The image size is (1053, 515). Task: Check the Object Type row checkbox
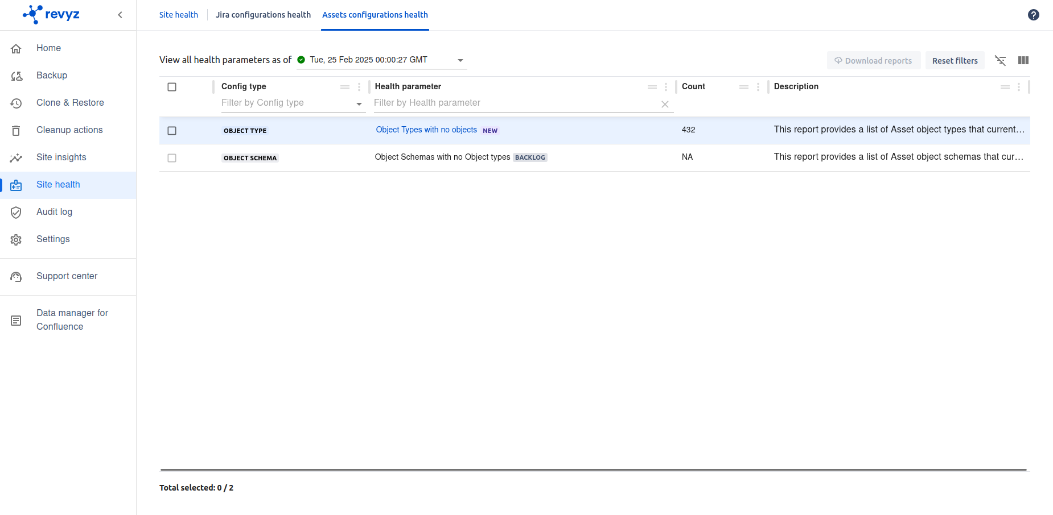coord(172,131)
